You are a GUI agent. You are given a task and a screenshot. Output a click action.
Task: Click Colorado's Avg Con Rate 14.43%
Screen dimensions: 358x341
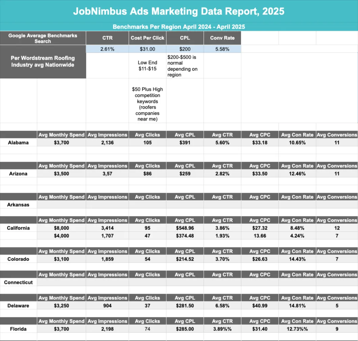pos(297,259)
